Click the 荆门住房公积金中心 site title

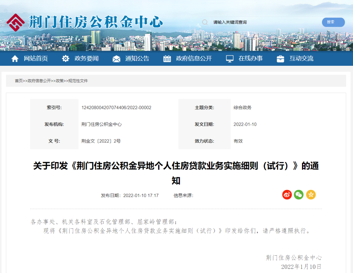(96, 22)
